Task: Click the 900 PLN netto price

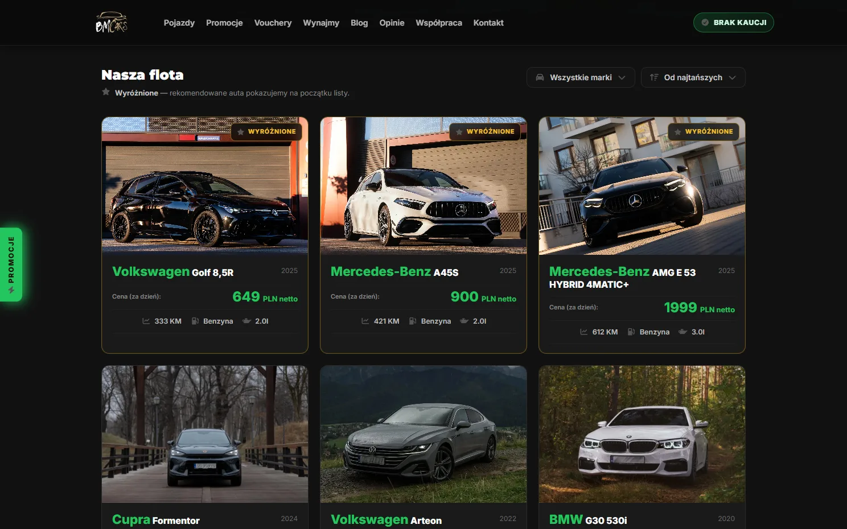Action: [483, 297]
